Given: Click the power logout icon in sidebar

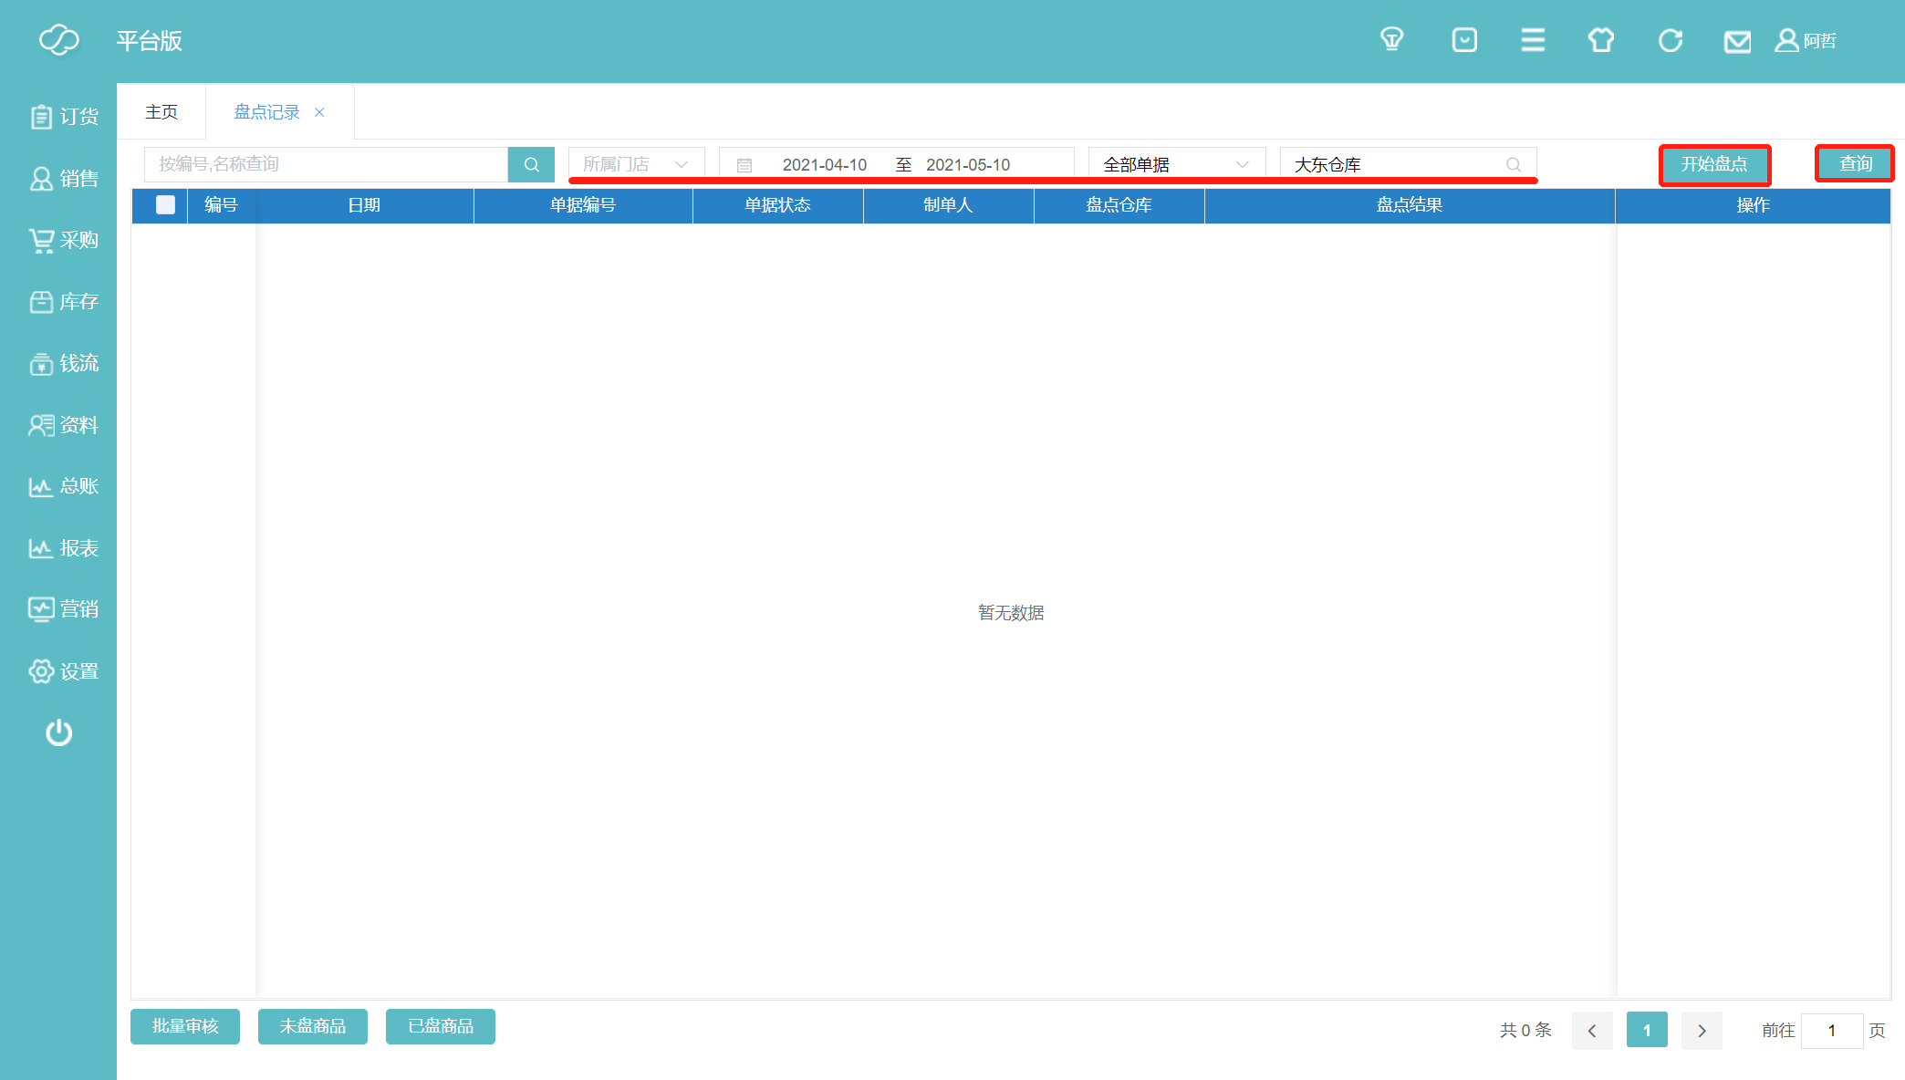Looking at the screenshot, I should tap(59, 732).
